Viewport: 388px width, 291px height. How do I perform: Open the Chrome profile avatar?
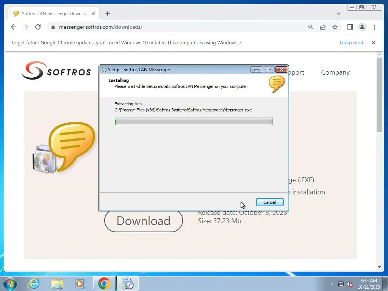(x=362, y=27)
